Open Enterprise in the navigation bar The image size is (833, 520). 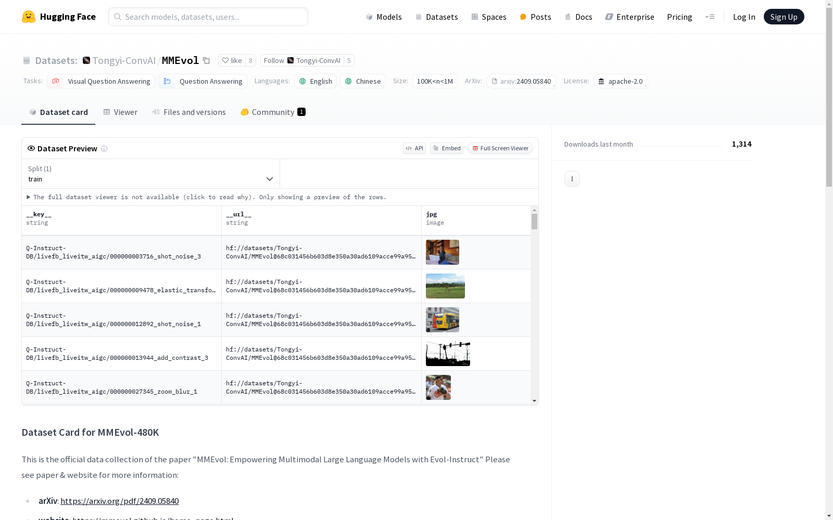click(x=629, y=17)
